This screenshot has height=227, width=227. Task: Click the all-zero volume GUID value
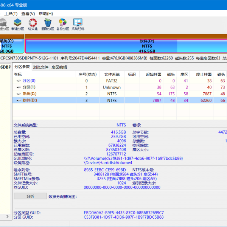tap(122, 187)
